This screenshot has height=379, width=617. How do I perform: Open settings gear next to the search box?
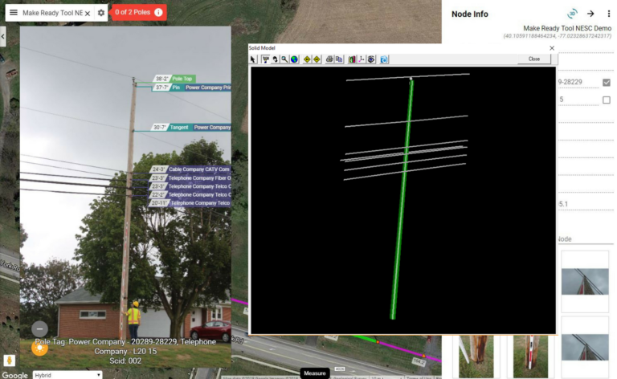[101, 13]
